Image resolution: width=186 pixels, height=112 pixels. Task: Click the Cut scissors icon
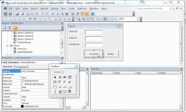tap(23, 14)
